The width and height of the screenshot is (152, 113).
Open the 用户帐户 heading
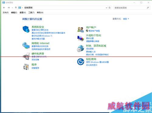pyautogui.click(x=91, y=27)
